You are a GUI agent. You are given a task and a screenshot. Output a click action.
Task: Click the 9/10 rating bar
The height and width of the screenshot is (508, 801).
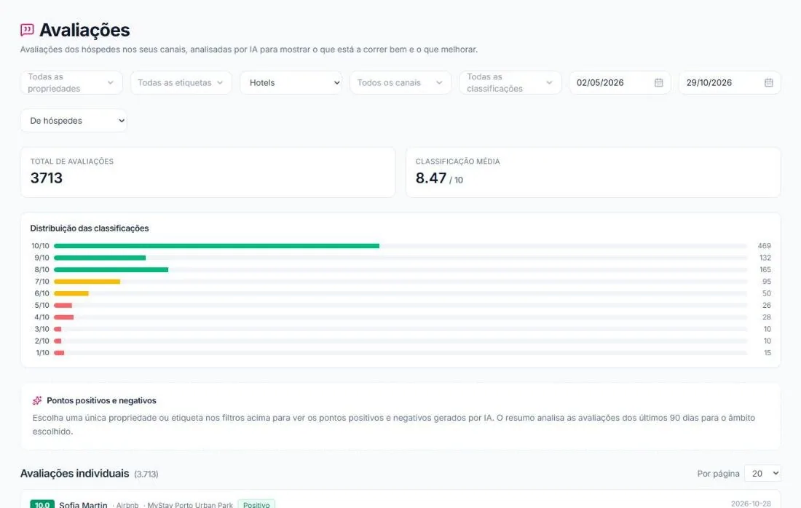point(100,258)
